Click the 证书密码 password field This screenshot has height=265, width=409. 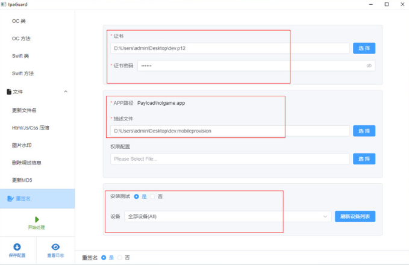coord(257,66)
